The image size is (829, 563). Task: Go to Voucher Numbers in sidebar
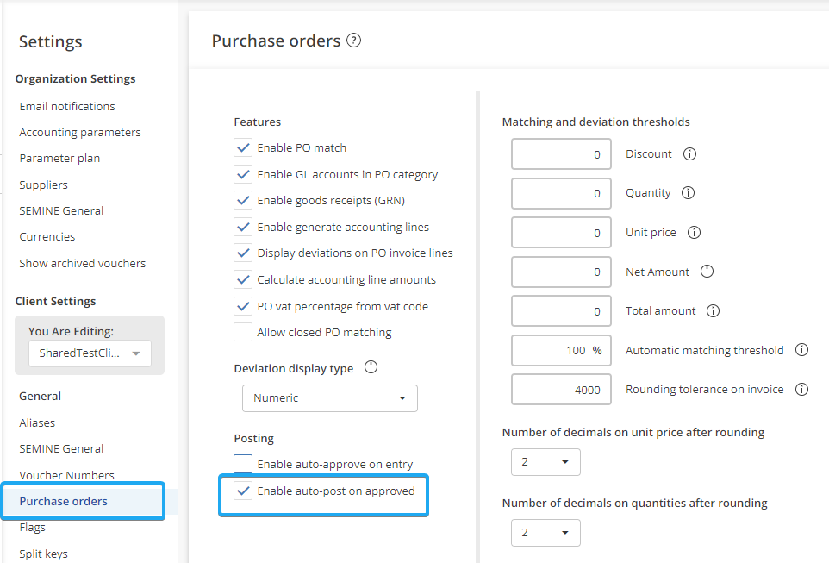pos(66,475)
